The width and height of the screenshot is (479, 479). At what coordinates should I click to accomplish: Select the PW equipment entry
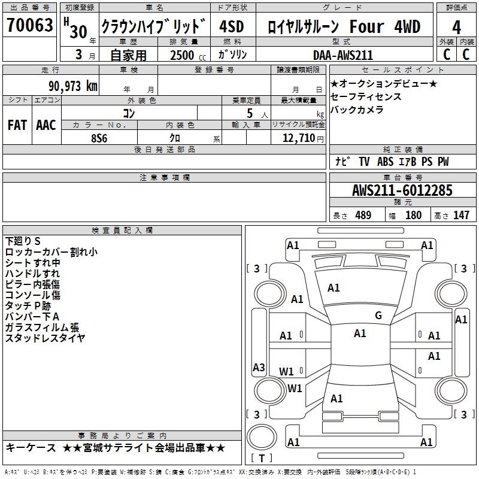[443, 162]
